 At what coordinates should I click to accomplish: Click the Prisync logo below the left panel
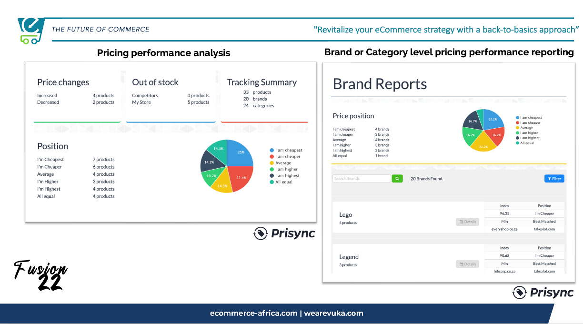284,233
